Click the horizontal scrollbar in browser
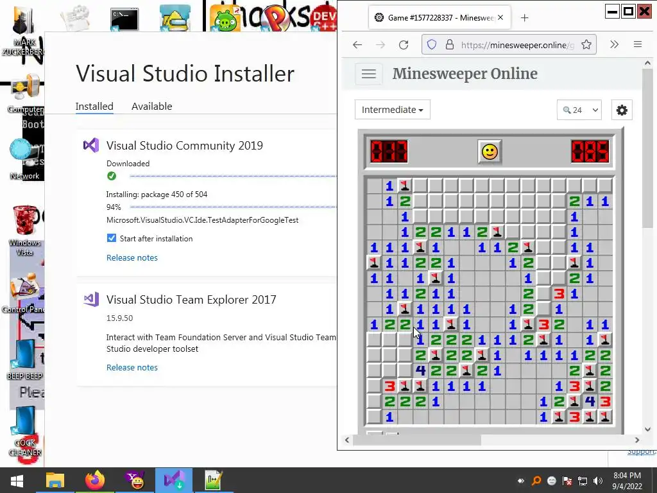This screenshot has width=657, height=493. (417, 440)
